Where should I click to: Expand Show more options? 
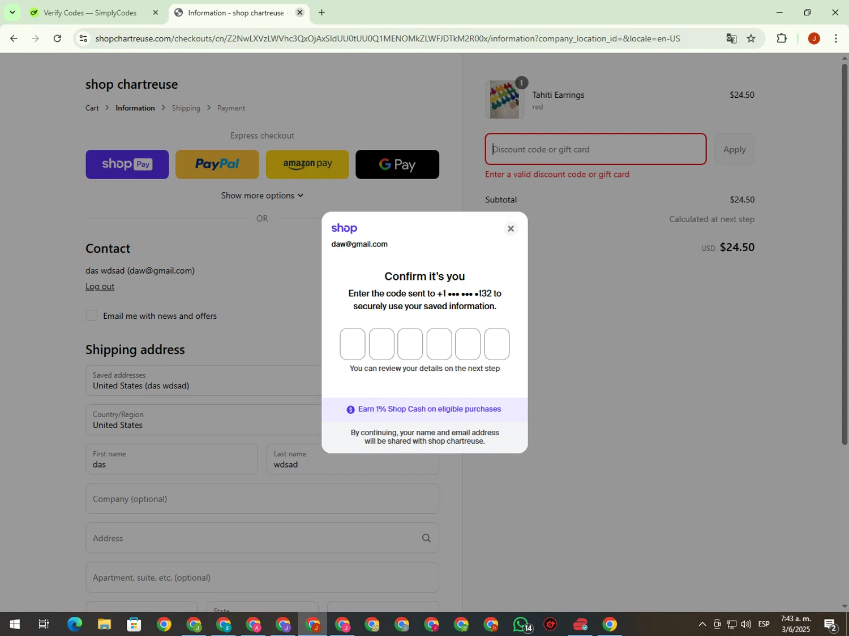point(262,195)
